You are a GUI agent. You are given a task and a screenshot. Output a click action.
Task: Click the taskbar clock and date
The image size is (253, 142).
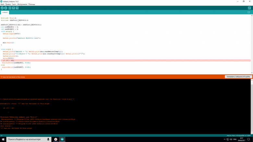[x=242, y=139]
